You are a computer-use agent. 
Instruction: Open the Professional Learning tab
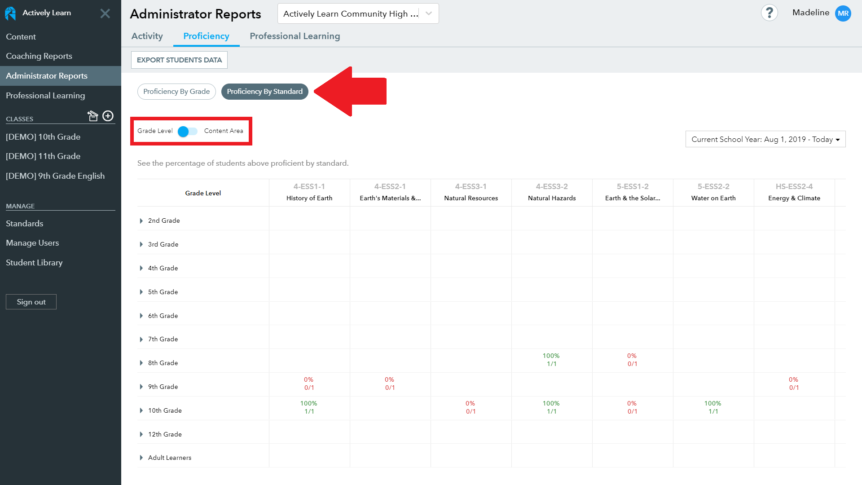coord(295,36)
